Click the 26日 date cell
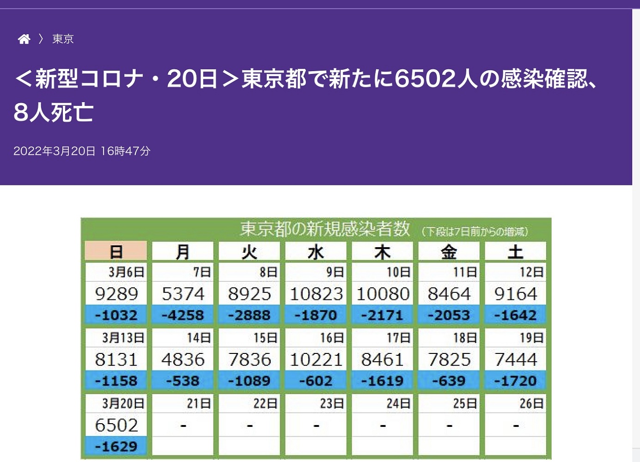 click(x=515, y=403)
